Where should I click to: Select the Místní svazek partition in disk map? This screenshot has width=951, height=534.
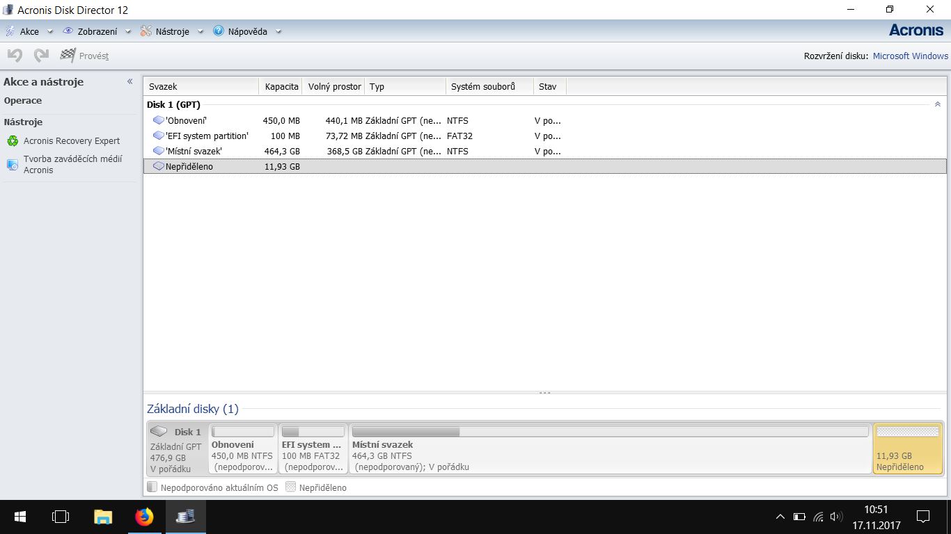610,448
